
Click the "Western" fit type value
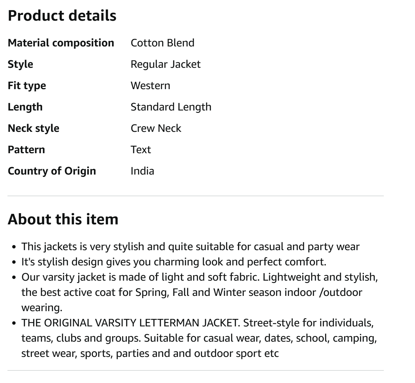150,86
